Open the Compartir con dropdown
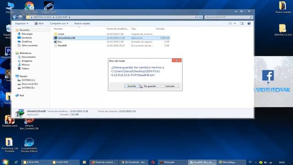293x165 pixels. pos(59,23)
